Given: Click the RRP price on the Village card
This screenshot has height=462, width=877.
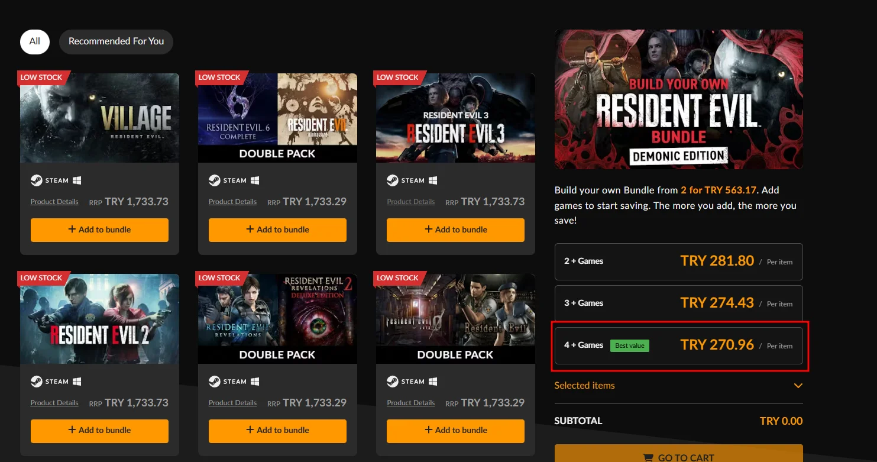Looking at the screenshot, I should [129, 202].
